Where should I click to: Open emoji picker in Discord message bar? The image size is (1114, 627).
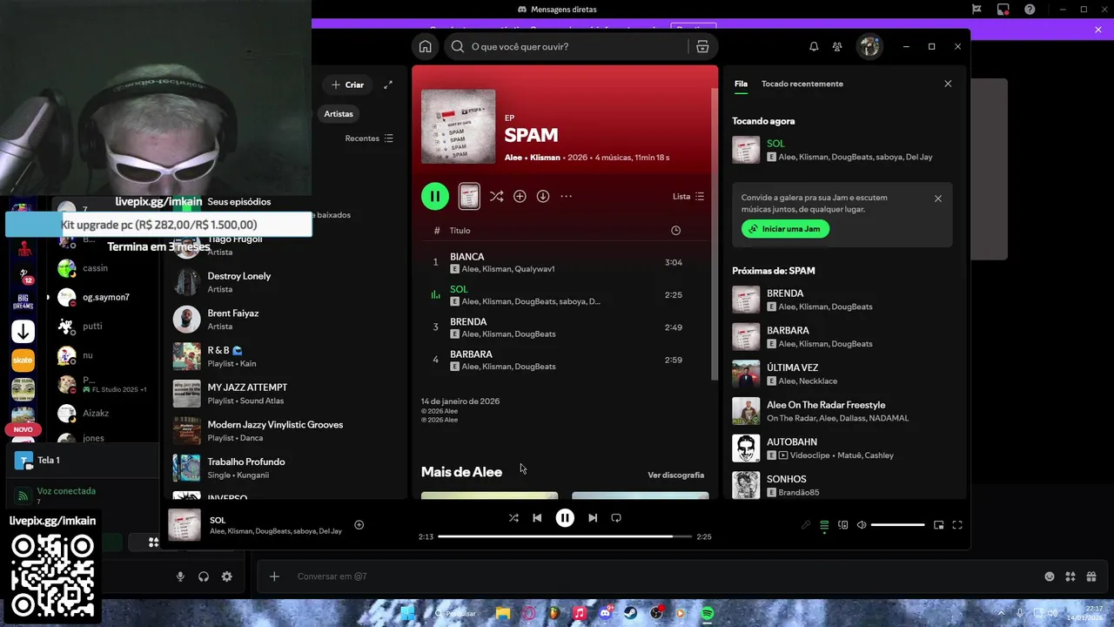1050,576
